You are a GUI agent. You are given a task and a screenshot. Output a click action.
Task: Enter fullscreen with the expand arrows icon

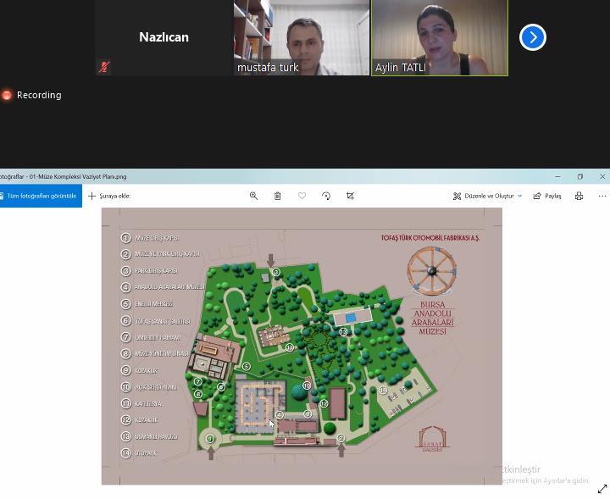coord(602,489)
